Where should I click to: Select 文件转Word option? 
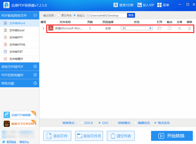(20, 23)
